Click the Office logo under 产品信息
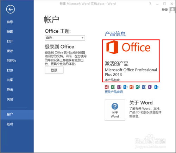 pos(128,47)
